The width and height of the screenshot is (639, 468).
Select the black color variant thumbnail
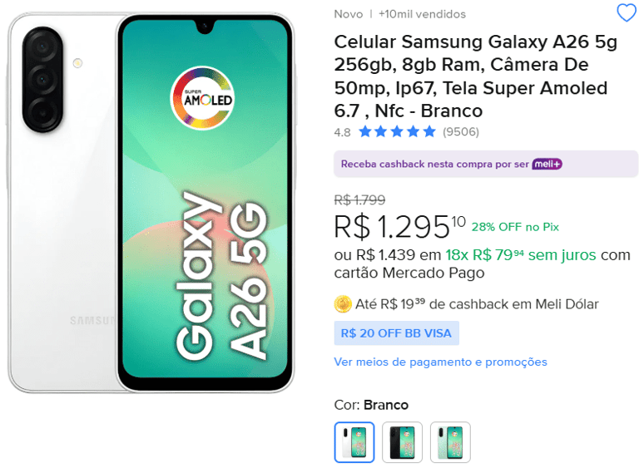[402, 442]
